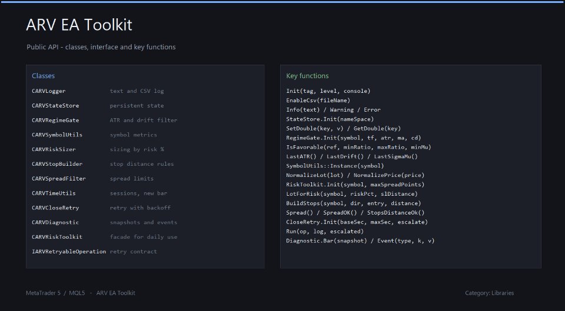
Task: Click the Classes panel heading
Action: tap(43, 76)
